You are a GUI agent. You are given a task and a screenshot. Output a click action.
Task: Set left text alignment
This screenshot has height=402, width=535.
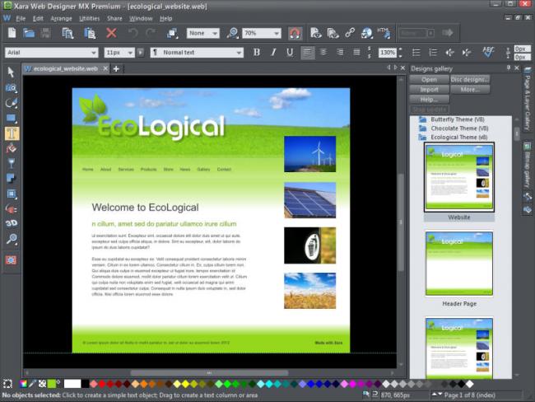[x=308, y=52]
